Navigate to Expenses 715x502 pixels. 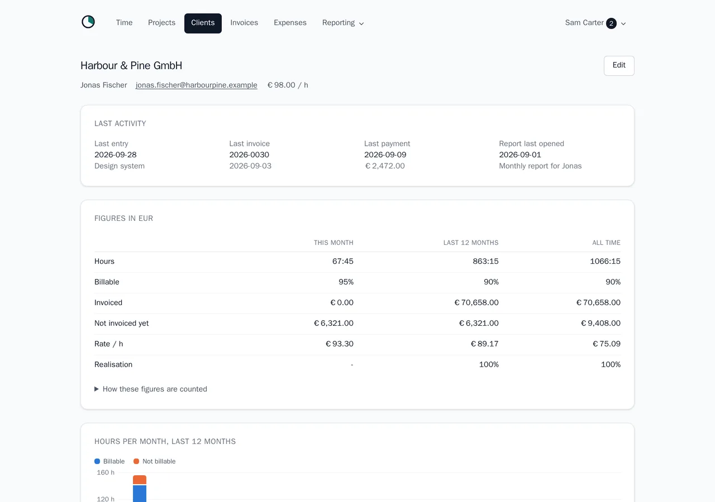(290, 23)
